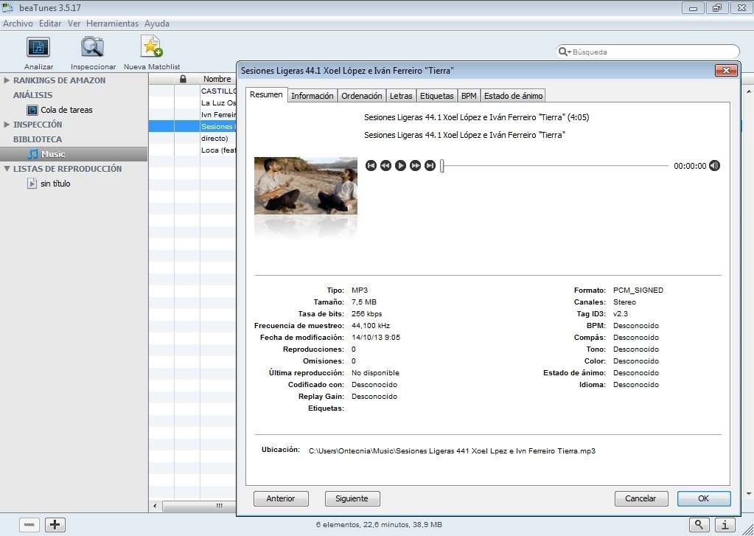Click the search magnifier icon in Búsqueda field
The width and height of the screenshot is (754, 536).
click(x=564, y=52)
